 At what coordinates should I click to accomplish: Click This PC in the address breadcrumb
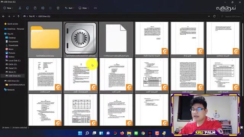[32, 16]
